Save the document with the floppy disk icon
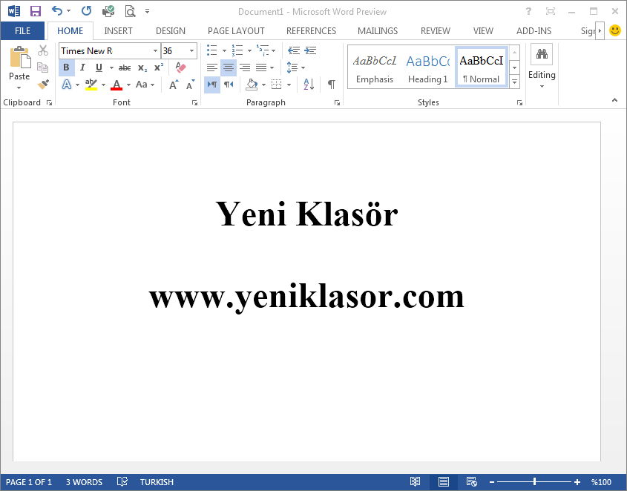 (x=35, y=11)
